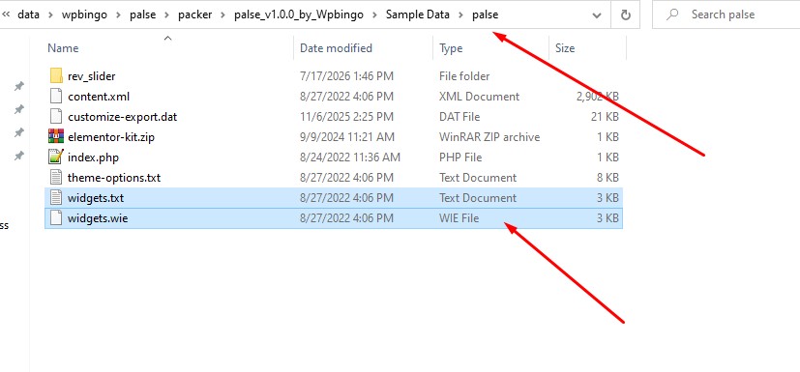Click the refresh button beside the address bar
The image size is (800, 372).
pos(626,14)
